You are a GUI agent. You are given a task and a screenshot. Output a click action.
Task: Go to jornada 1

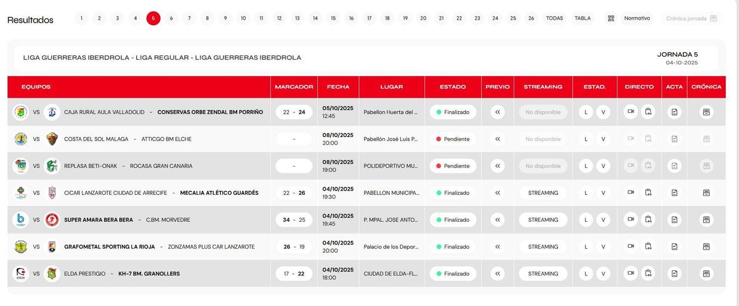tap(81, 18)
